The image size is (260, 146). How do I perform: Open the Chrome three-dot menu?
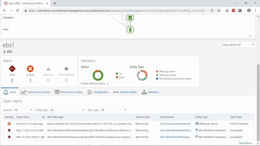click(256, 11)
